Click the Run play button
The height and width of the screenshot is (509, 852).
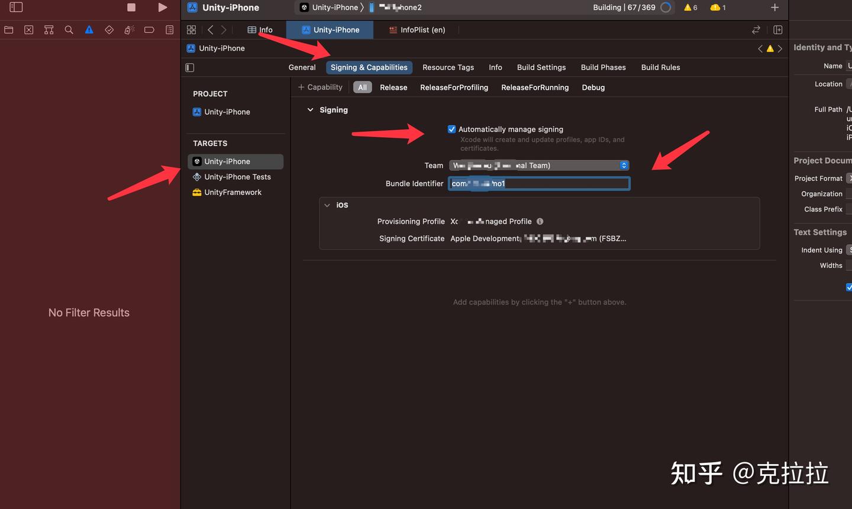click(162, 7)
